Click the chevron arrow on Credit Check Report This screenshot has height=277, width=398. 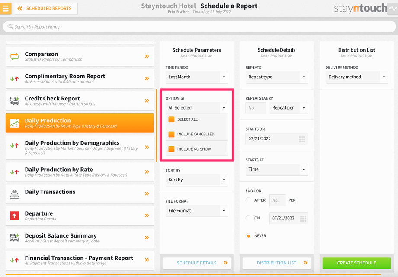pos(147,101)
